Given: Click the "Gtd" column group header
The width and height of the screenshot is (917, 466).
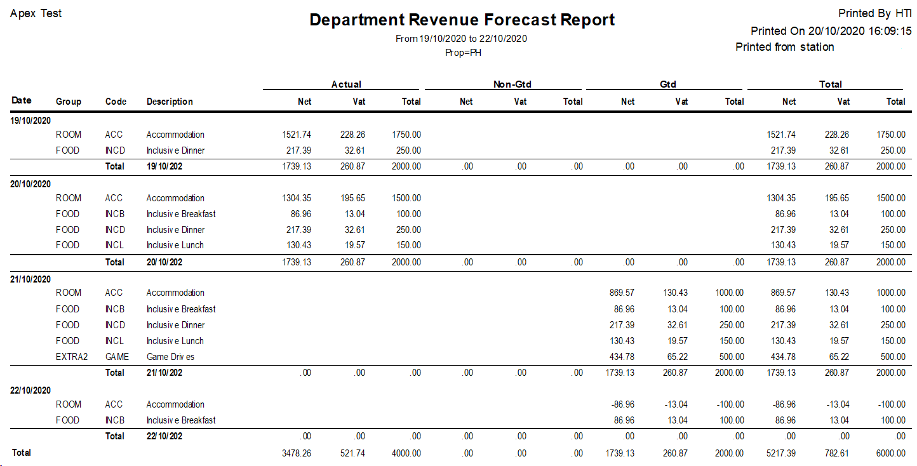Looking at the screenshot, I should tap(668, 84).
